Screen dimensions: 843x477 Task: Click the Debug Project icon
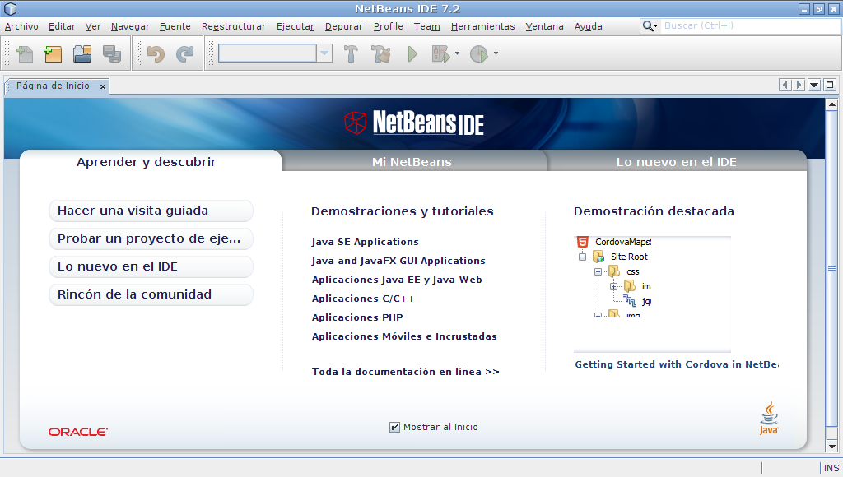441,53
